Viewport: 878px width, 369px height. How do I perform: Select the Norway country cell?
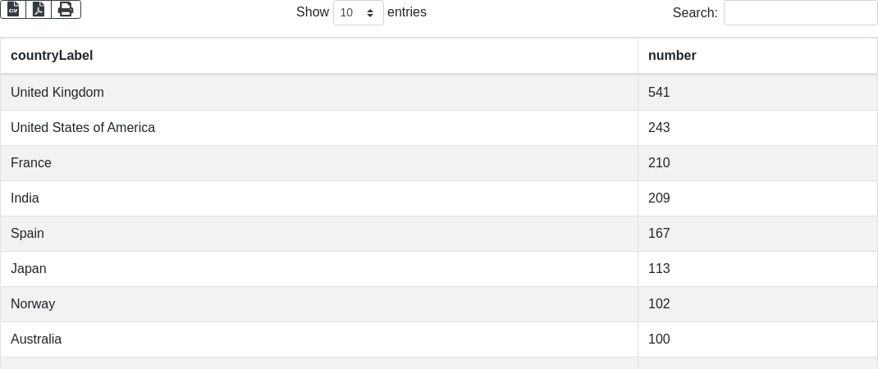33,304
